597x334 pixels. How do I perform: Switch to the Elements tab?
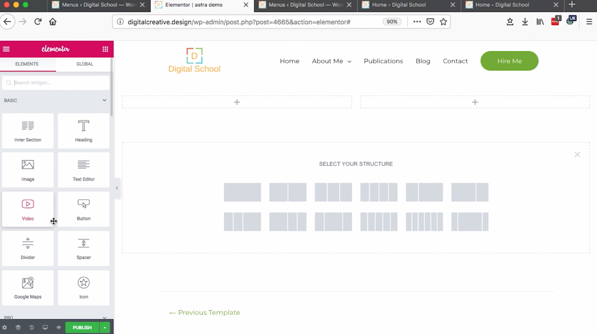pos(27,64)
